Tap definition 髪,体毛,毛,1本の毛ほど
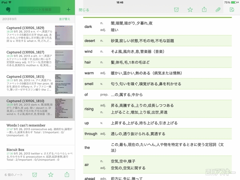The width and height of the screenshot is (240, 180). tap(130, 62)
